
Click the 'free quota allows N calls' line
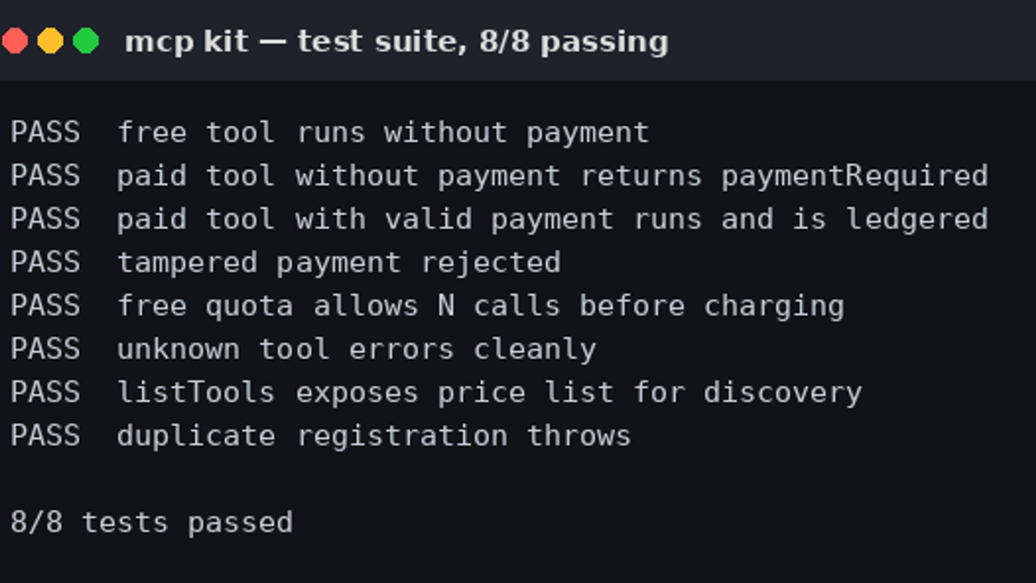428,306
